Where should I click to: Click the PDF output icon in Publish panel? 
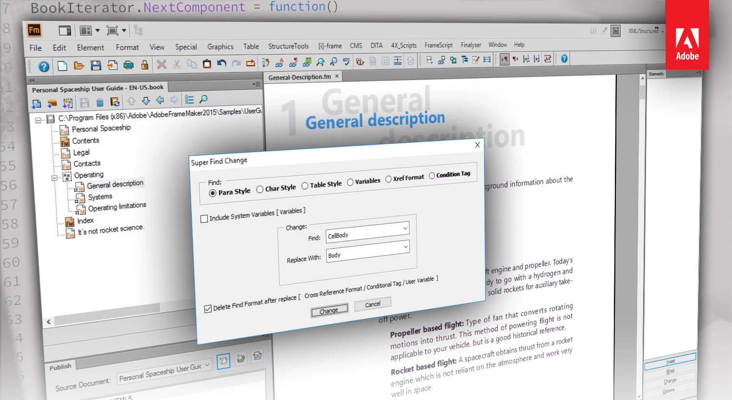click(258, 356)
